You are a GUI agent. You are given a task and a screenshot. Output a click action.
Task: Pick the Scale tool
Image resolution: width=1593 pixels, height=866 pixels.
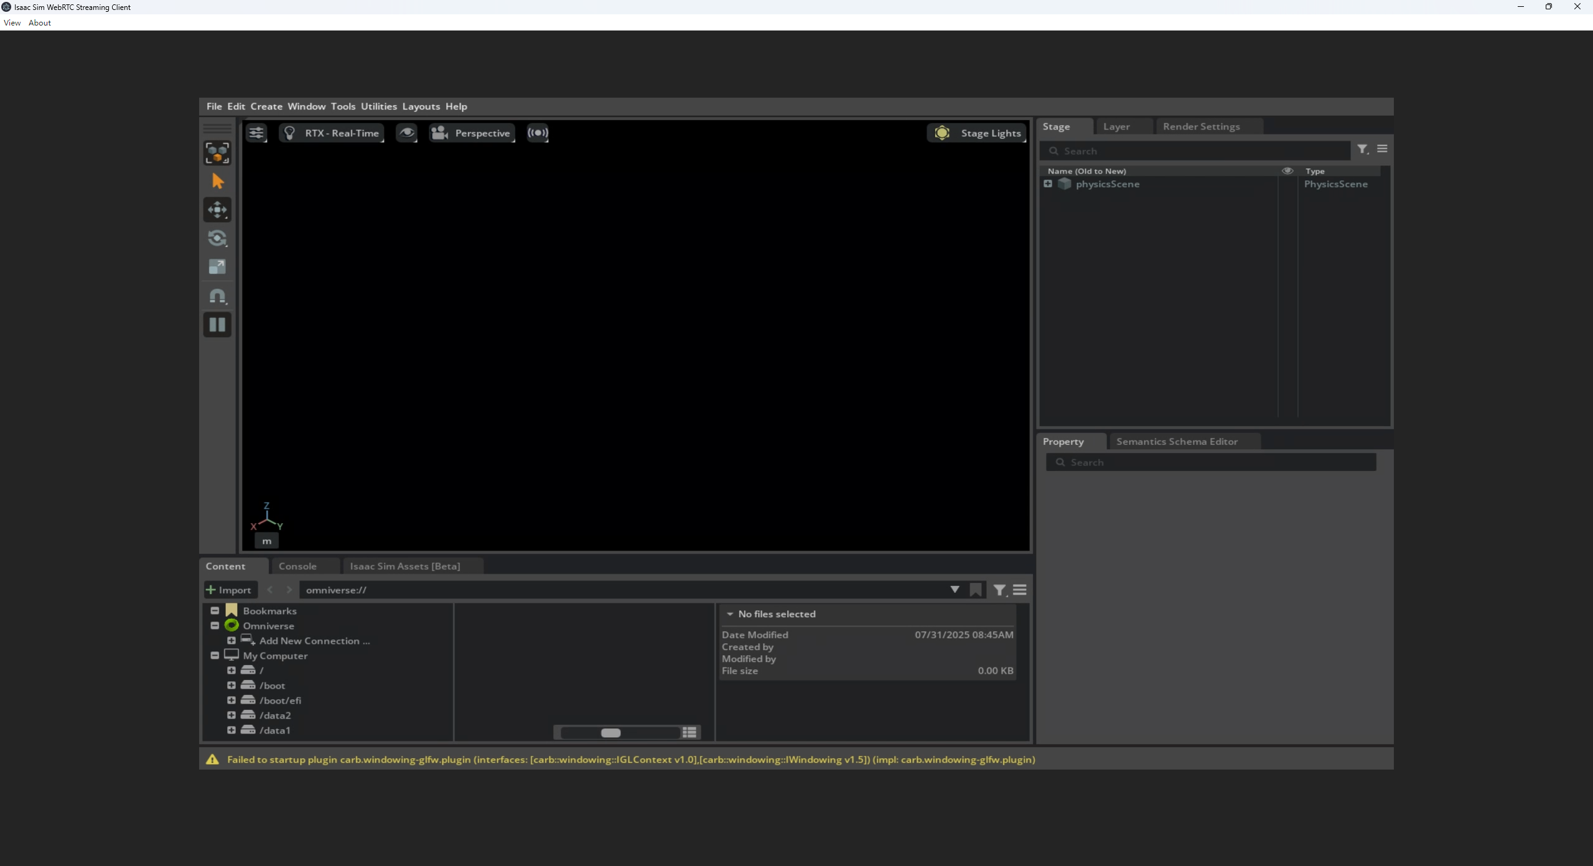tap(217, 267)
